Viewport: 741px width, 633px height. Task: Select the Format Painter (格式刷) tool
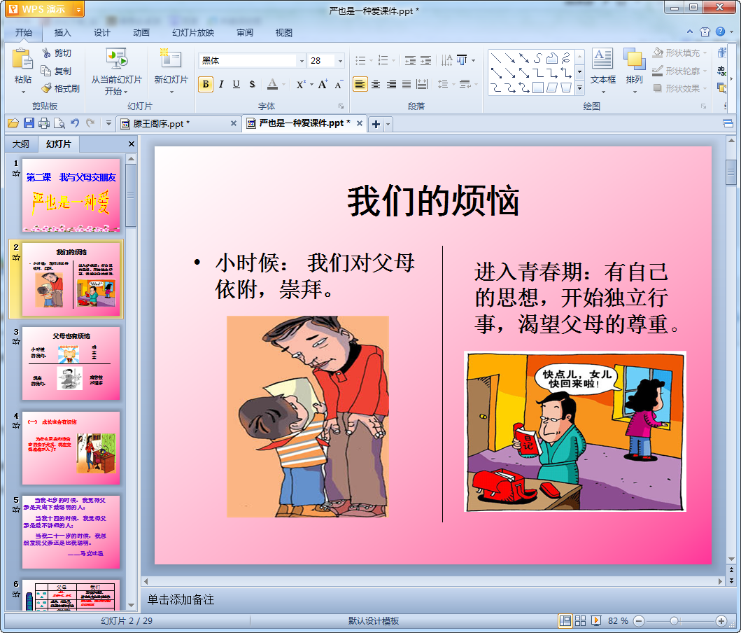[x=60, y=88]
